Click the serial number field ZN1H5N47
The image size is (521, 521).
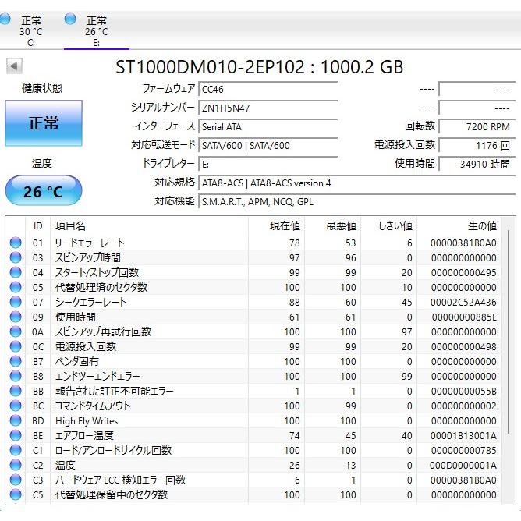(x=268, y=108)
